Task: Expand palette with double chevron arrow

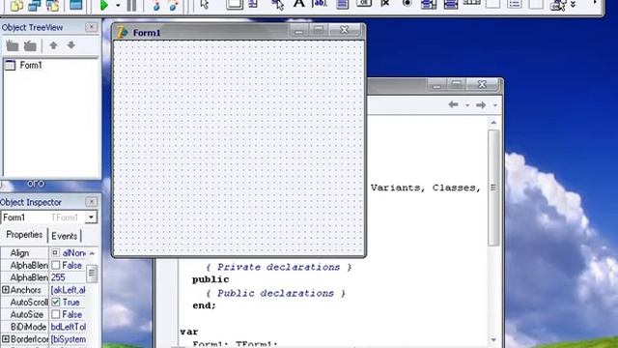Action: coord(573,4)
